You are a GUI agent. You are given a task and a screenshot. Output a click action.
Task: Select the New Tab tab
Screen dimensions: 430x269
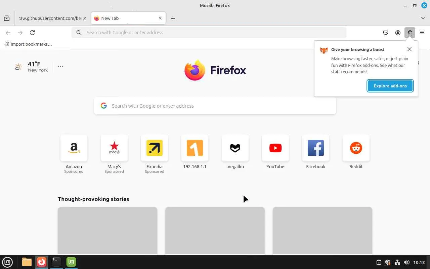pyautogui.click(x=128, y=18)
